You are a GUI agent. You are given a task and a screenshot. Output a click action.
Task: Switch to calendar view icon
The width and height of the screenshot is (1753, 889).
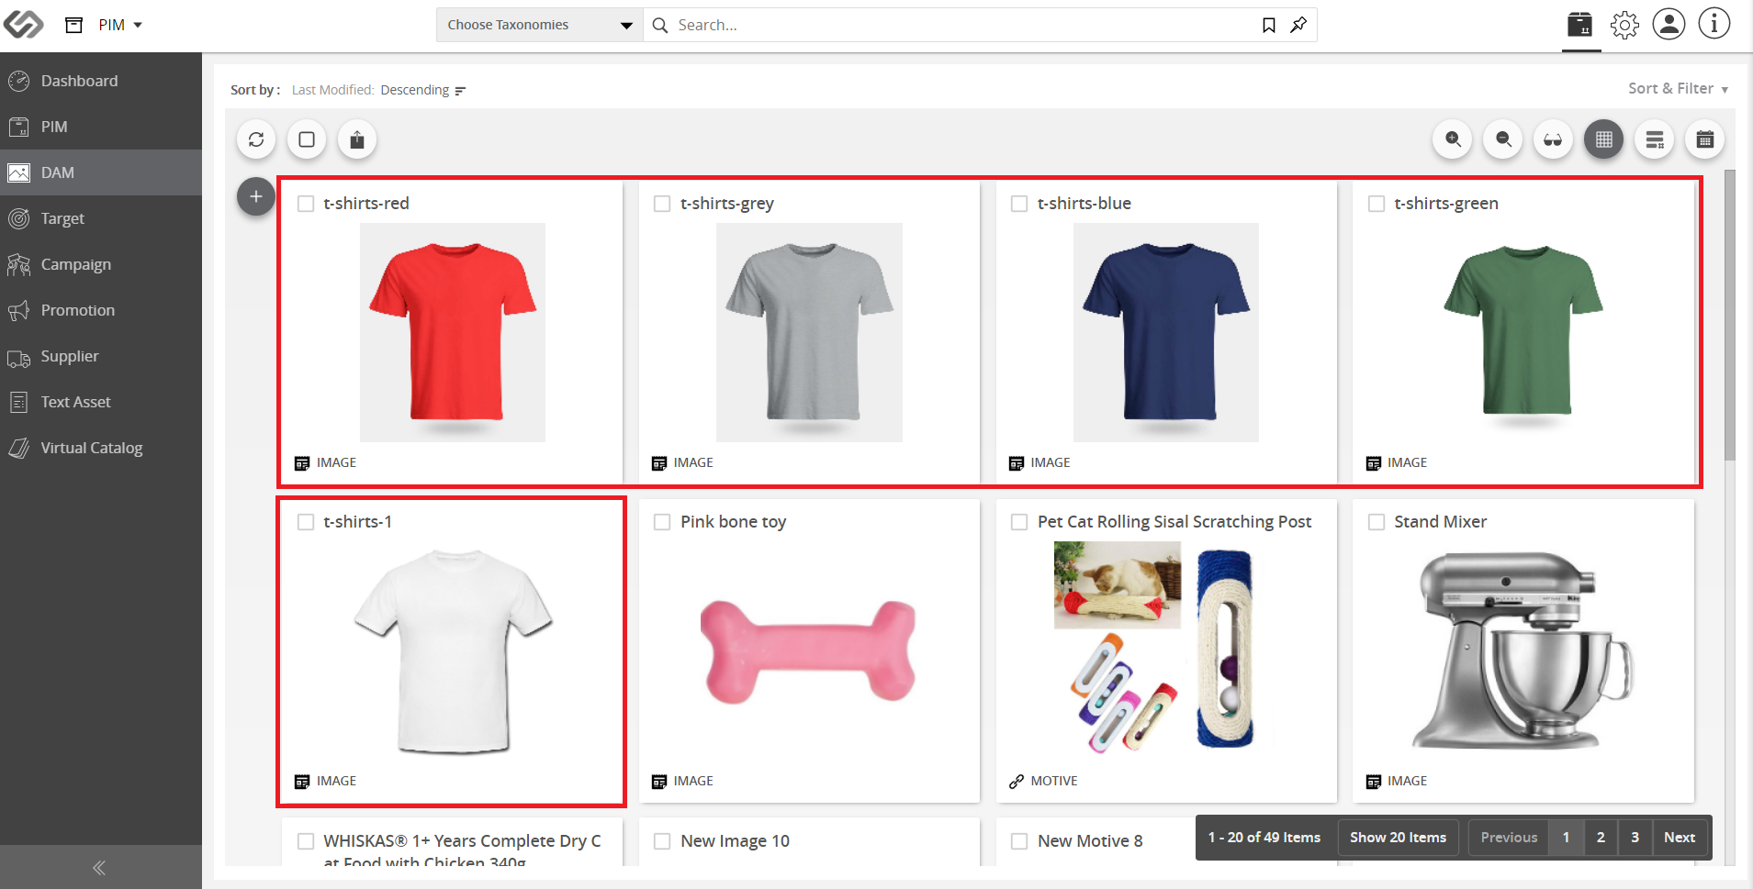click(1705, 139)
